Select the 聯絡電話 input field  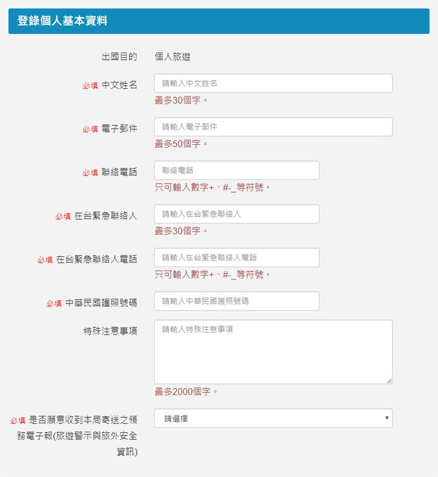tap(236, 171)
